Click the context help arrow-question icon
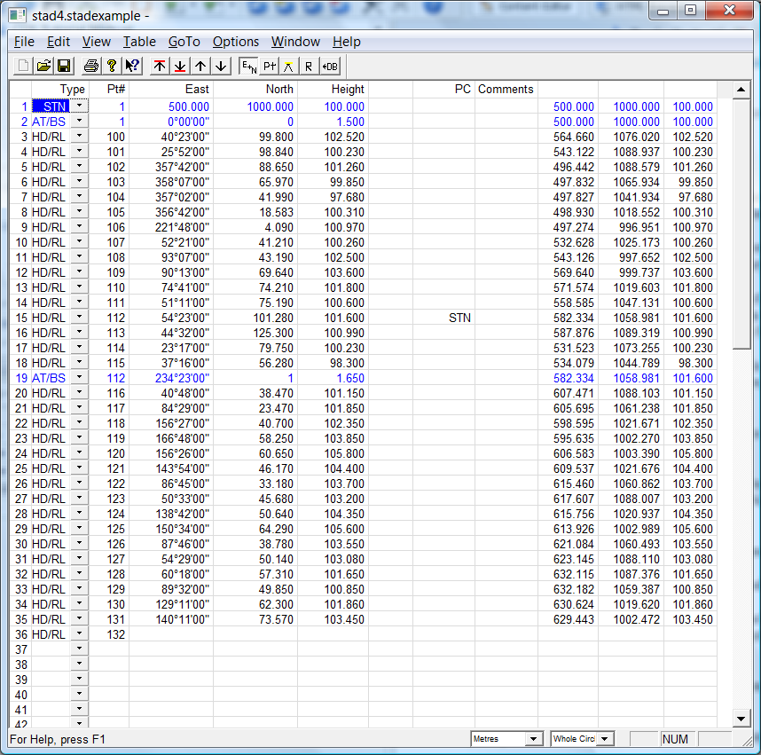 132,66
